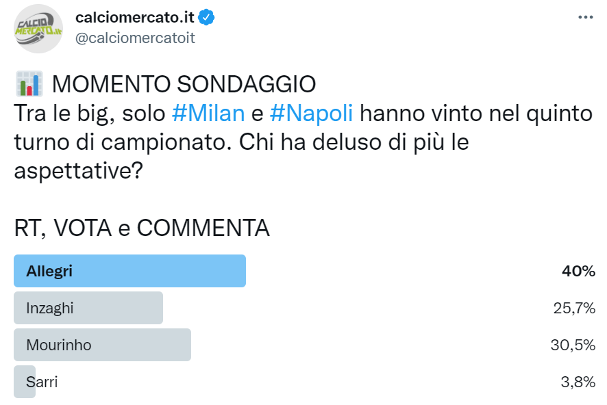This screenshot has width=607, height=405.
Task: Open the three-dot more options menu
Action: click(x=584, y=17)
